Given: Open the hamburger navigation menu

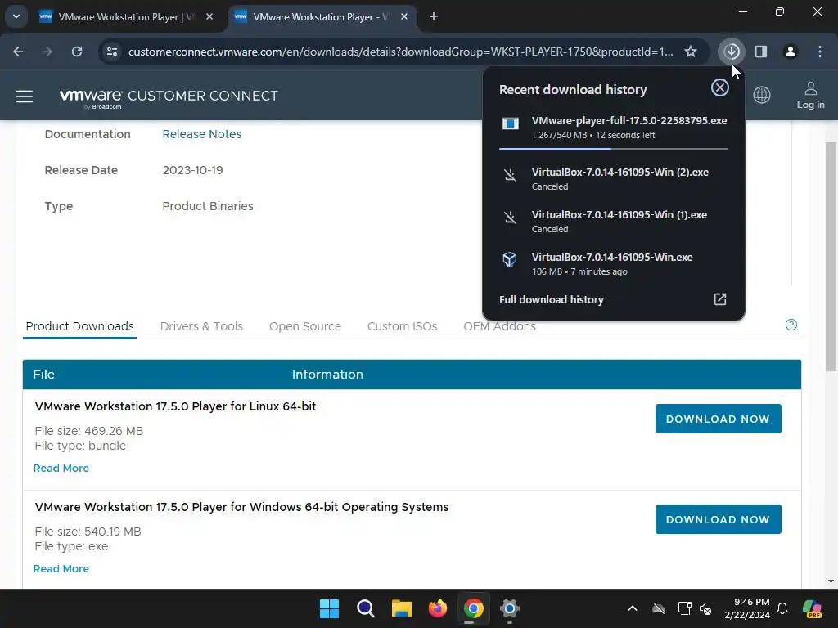Looking at the screenshot, I should click(x=25, y=96).
